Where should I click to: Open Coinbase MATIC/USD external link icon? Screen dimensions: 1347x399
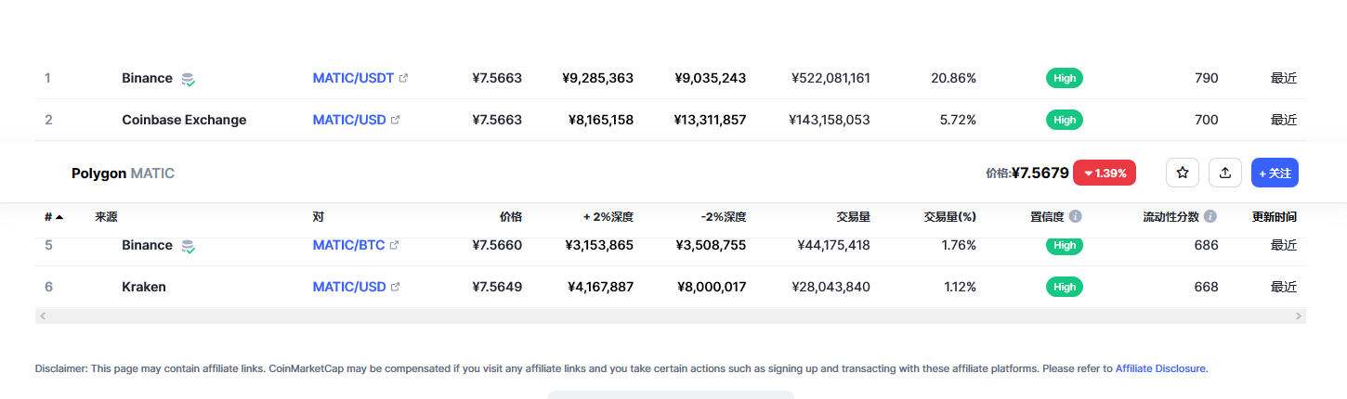click(396, 120)
